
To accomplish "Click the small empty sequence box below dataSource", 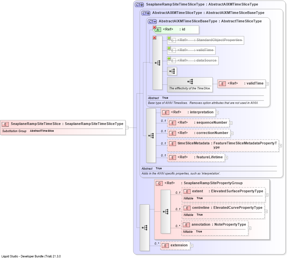I will [x=172, y=71].
